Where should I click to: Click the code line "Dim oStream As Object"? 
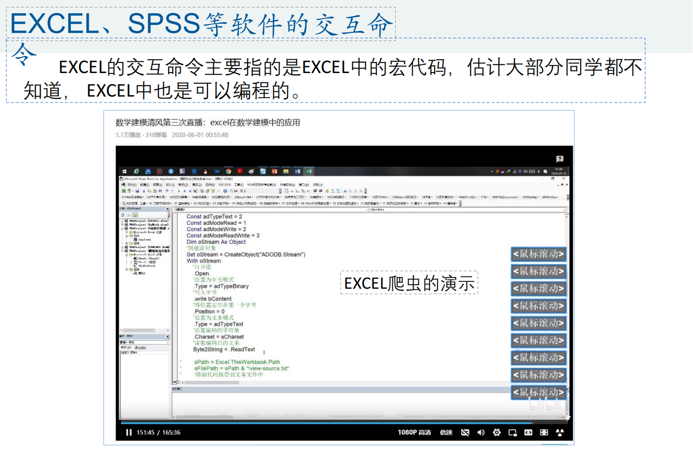click(216, 242)
